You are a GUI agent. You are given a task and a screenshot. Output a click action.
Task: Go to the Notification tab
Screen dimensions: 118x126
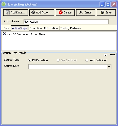point(51,28)
